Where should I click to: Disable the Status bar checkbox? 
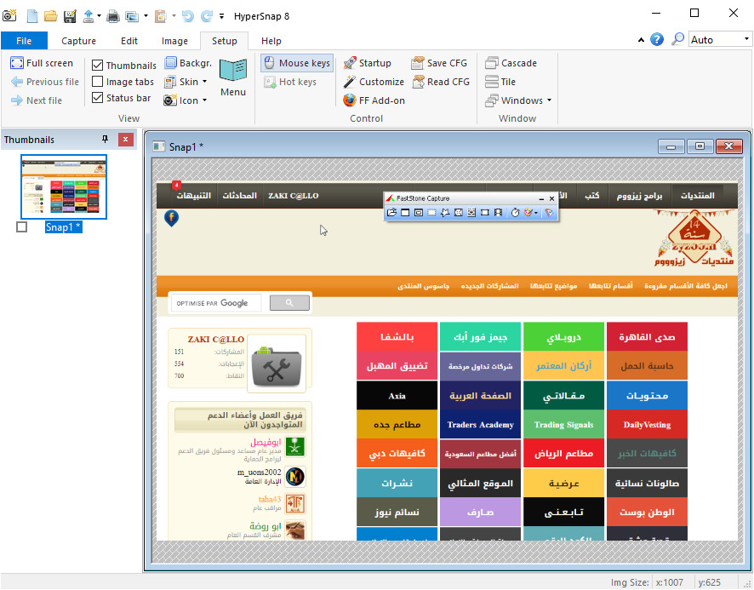[97, 98]
